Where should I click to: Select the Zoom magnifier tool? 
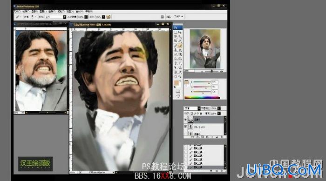180,76
